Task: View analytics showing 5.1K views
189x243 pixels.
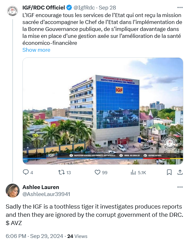Action: (x=138, y=172)
